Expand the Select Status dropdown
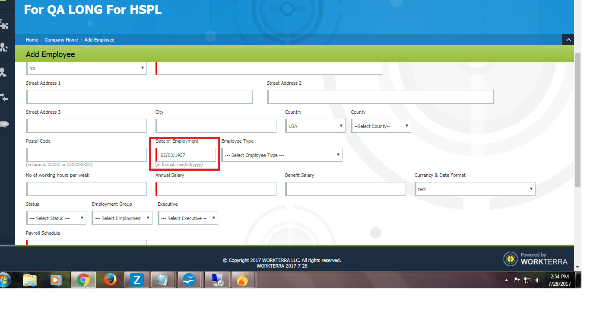Screen dimensions: 590x332 click(x=56, y=218)
